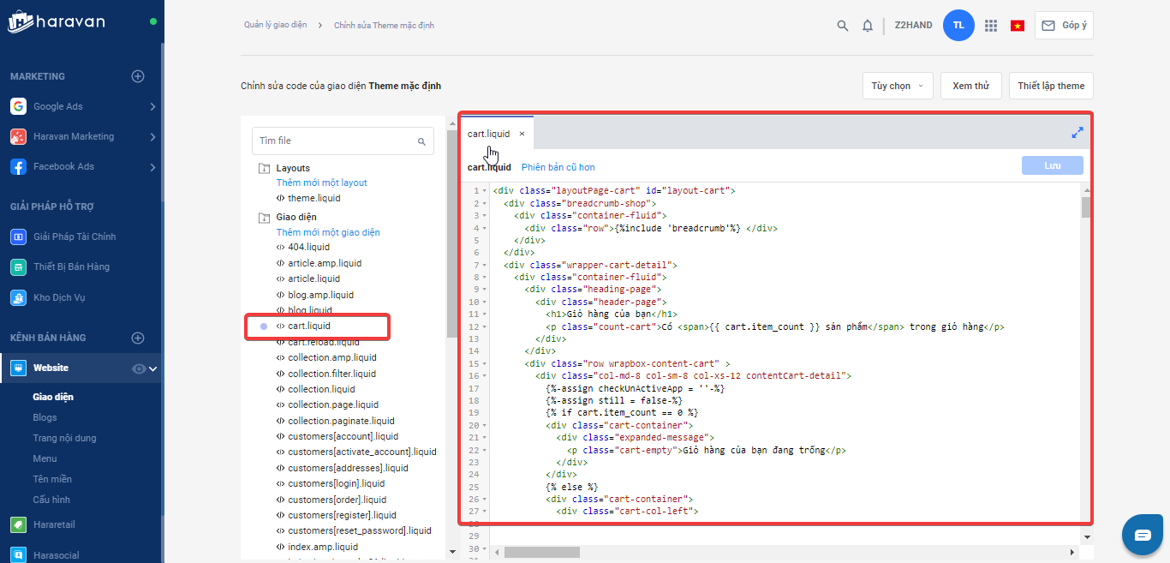This screenshot has width=1170, height=563.
Task: Close the cart.liquid tab
Action: (522, 134)
